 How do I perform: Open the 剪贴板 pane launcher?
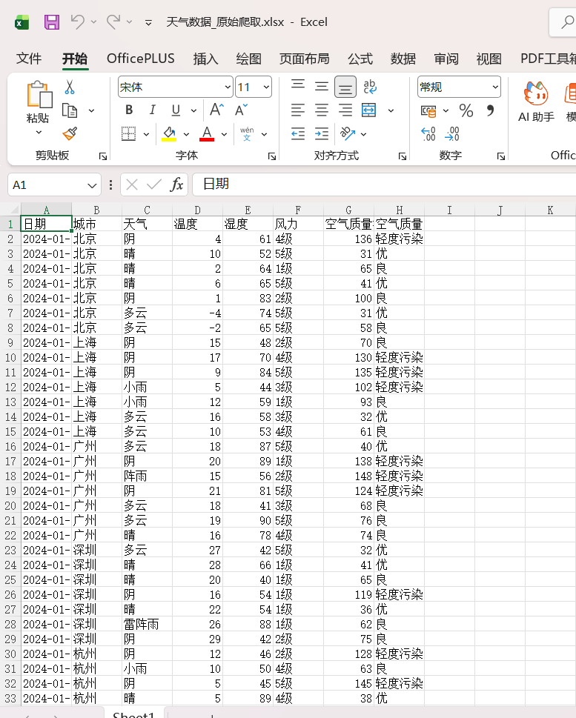click(103, 156)
